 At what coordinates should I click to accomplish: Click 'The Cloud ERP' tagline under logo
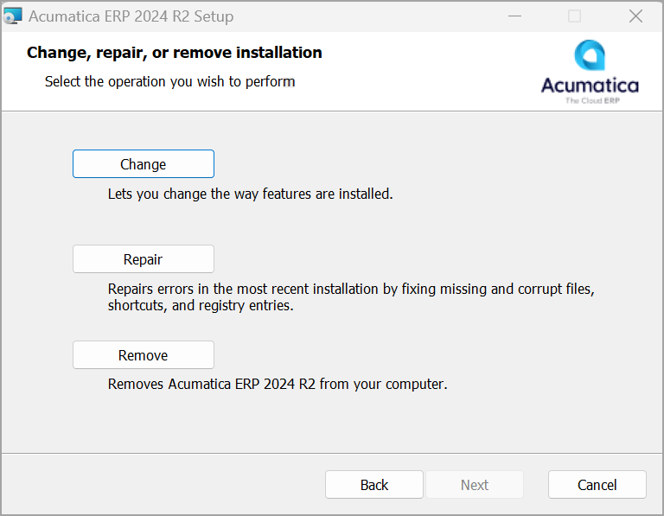click(592, 101)
